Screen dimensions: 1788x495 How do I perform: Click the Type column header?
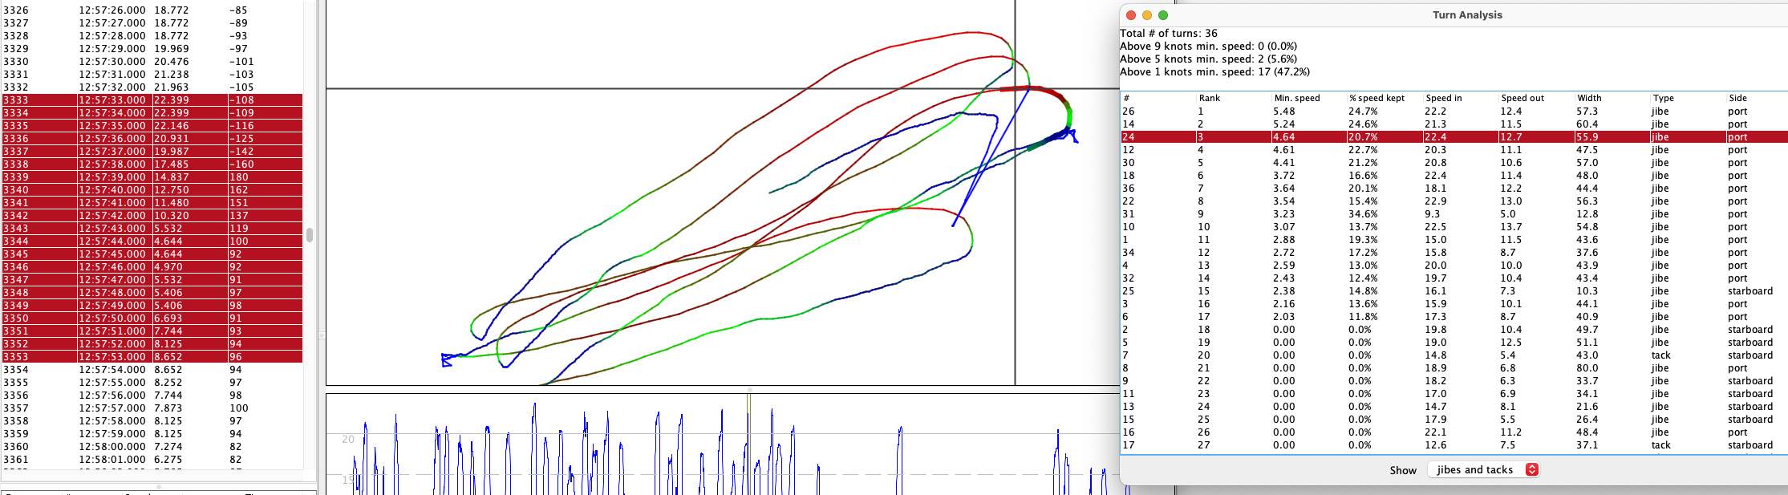1663,98
